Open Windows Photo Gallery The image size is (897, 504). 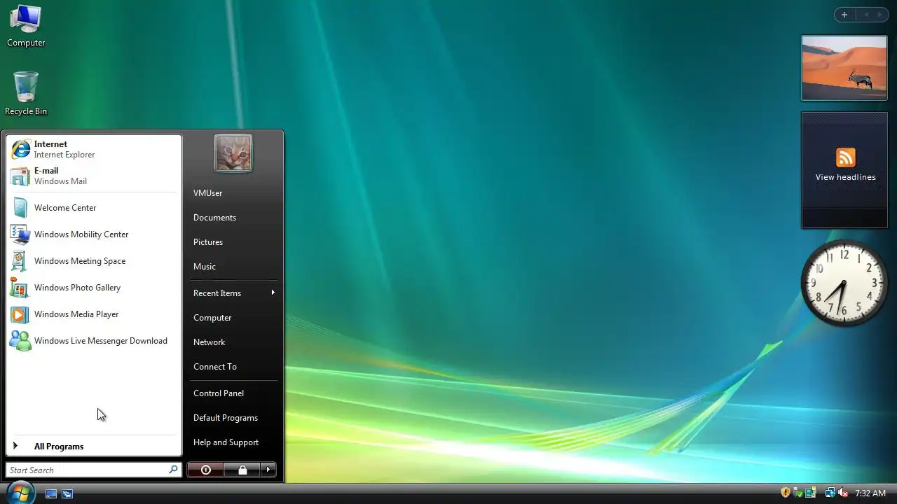pos(93,288)
